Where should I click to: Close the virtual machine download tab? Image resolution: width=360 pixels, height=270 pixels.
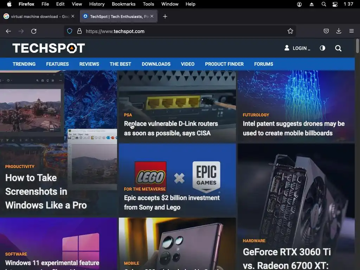pos(73,16)
